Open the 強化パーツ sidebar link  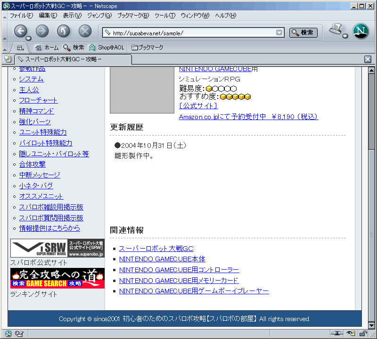(35, 122)
